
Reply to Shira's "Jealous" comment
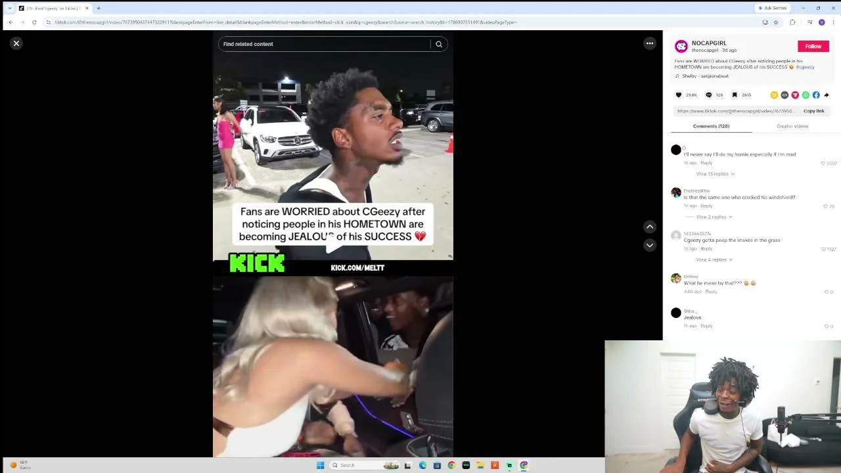pos(706,326)
